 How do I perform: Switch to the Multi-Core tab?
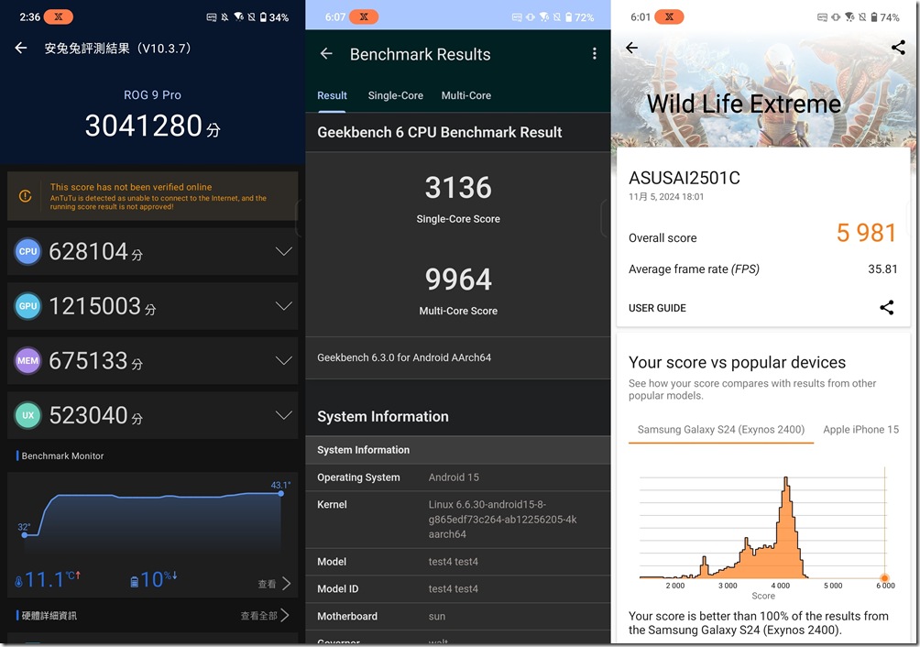tap(465, 95)
